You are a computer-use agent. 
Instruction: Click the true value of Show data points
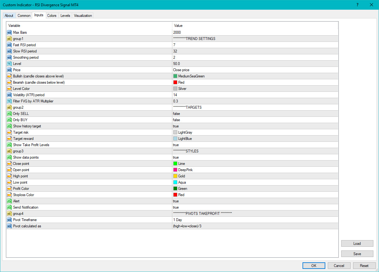tap(176, 157)
